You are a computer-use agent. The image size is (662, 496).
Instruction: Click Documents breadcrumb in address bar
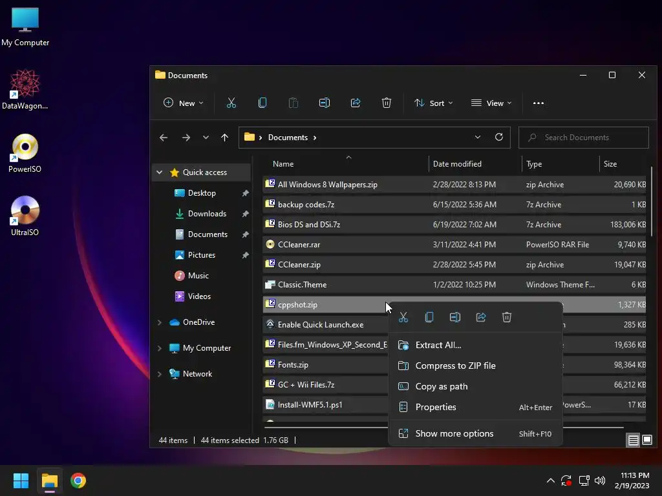point(288,138)
